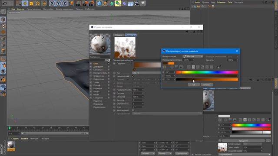Click Отмена in gradient knot dialog

(x=207, y=85)
